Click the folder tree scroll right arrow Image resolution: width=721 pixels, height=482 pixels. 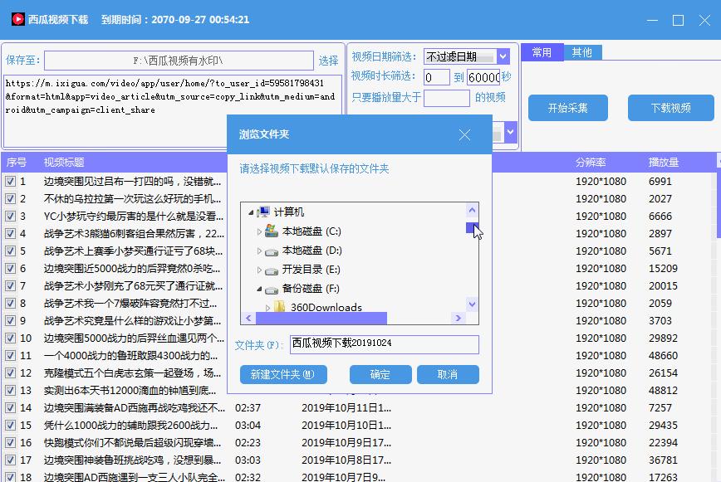tap(458, 318)
